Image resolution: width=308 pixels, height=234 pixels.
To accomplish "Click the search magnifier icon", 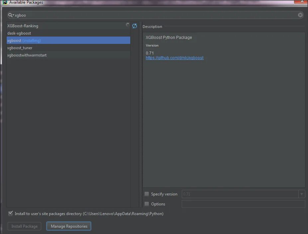I will point(10,15).
